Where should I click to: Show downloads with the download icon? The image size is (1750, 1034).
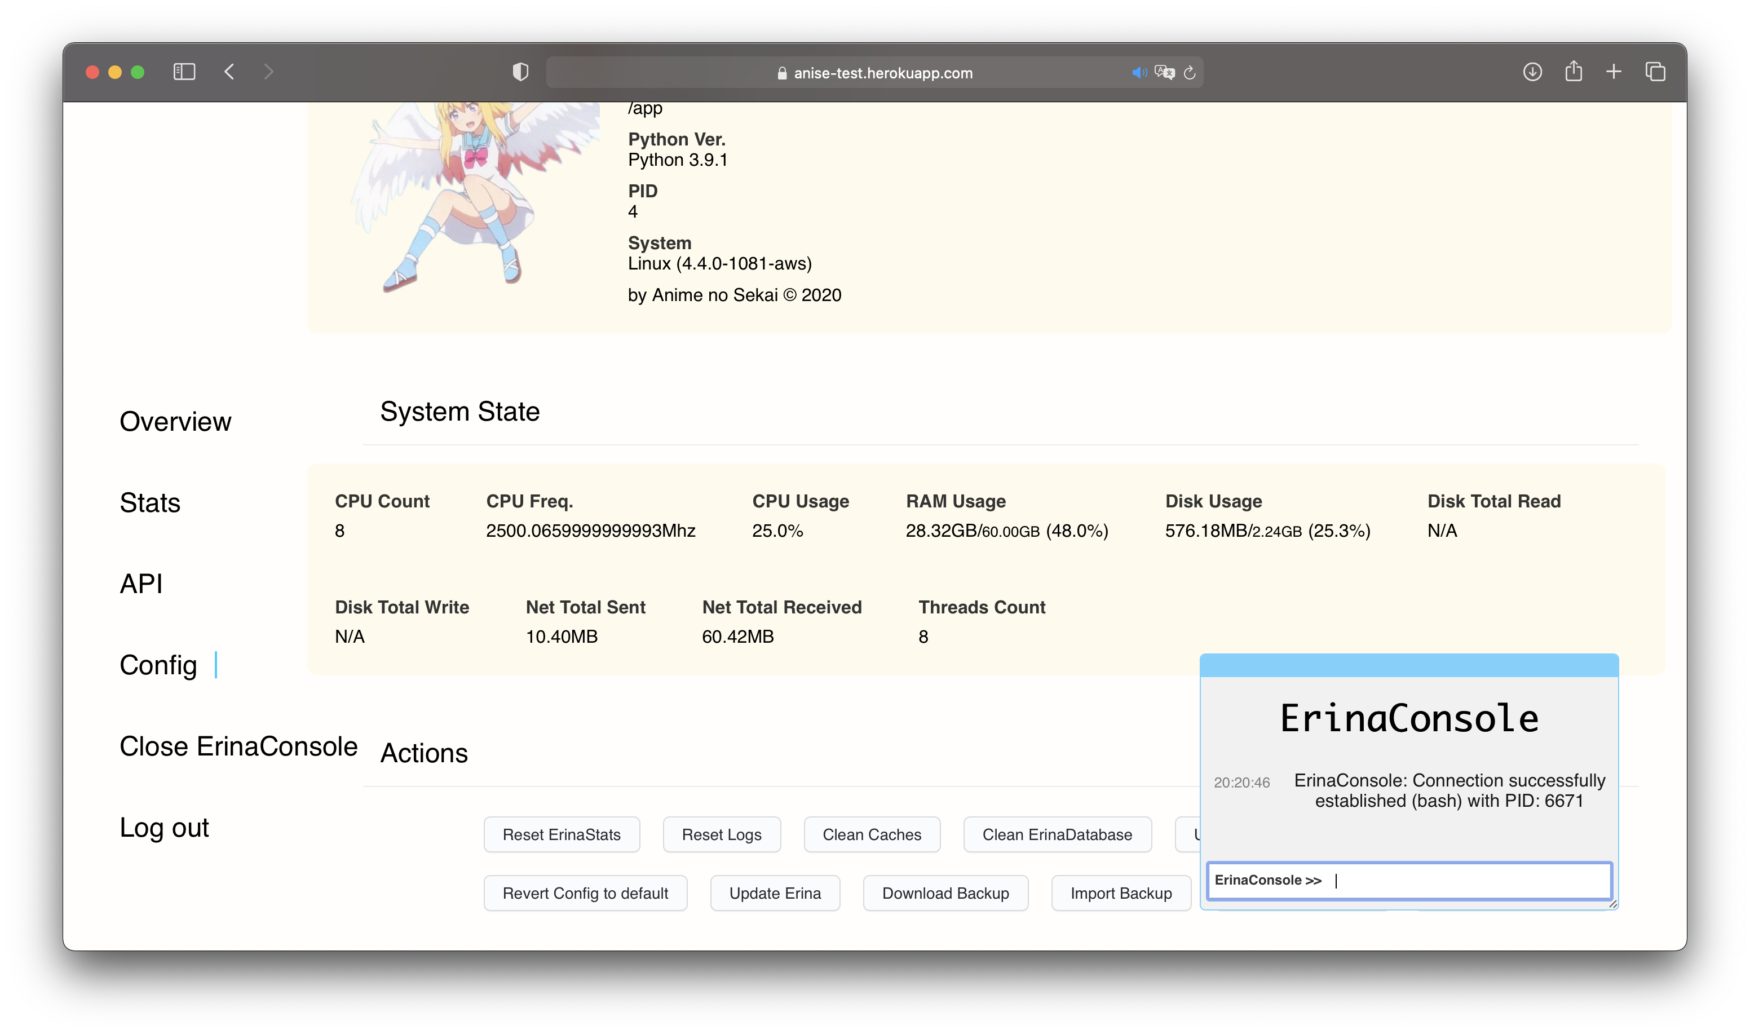(x=1532, y=72)
